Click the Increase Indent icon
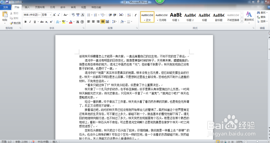Screen dimensions: 270x143 click(115, 15)
